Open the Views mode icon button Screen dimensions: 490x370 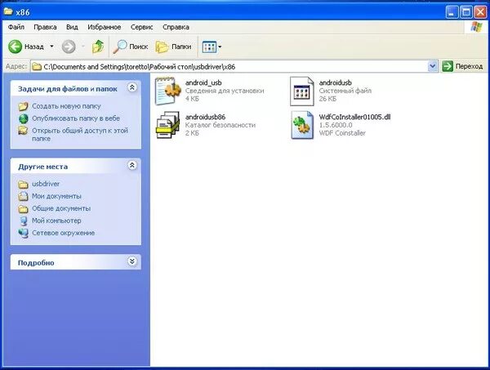tap(209, 47)
